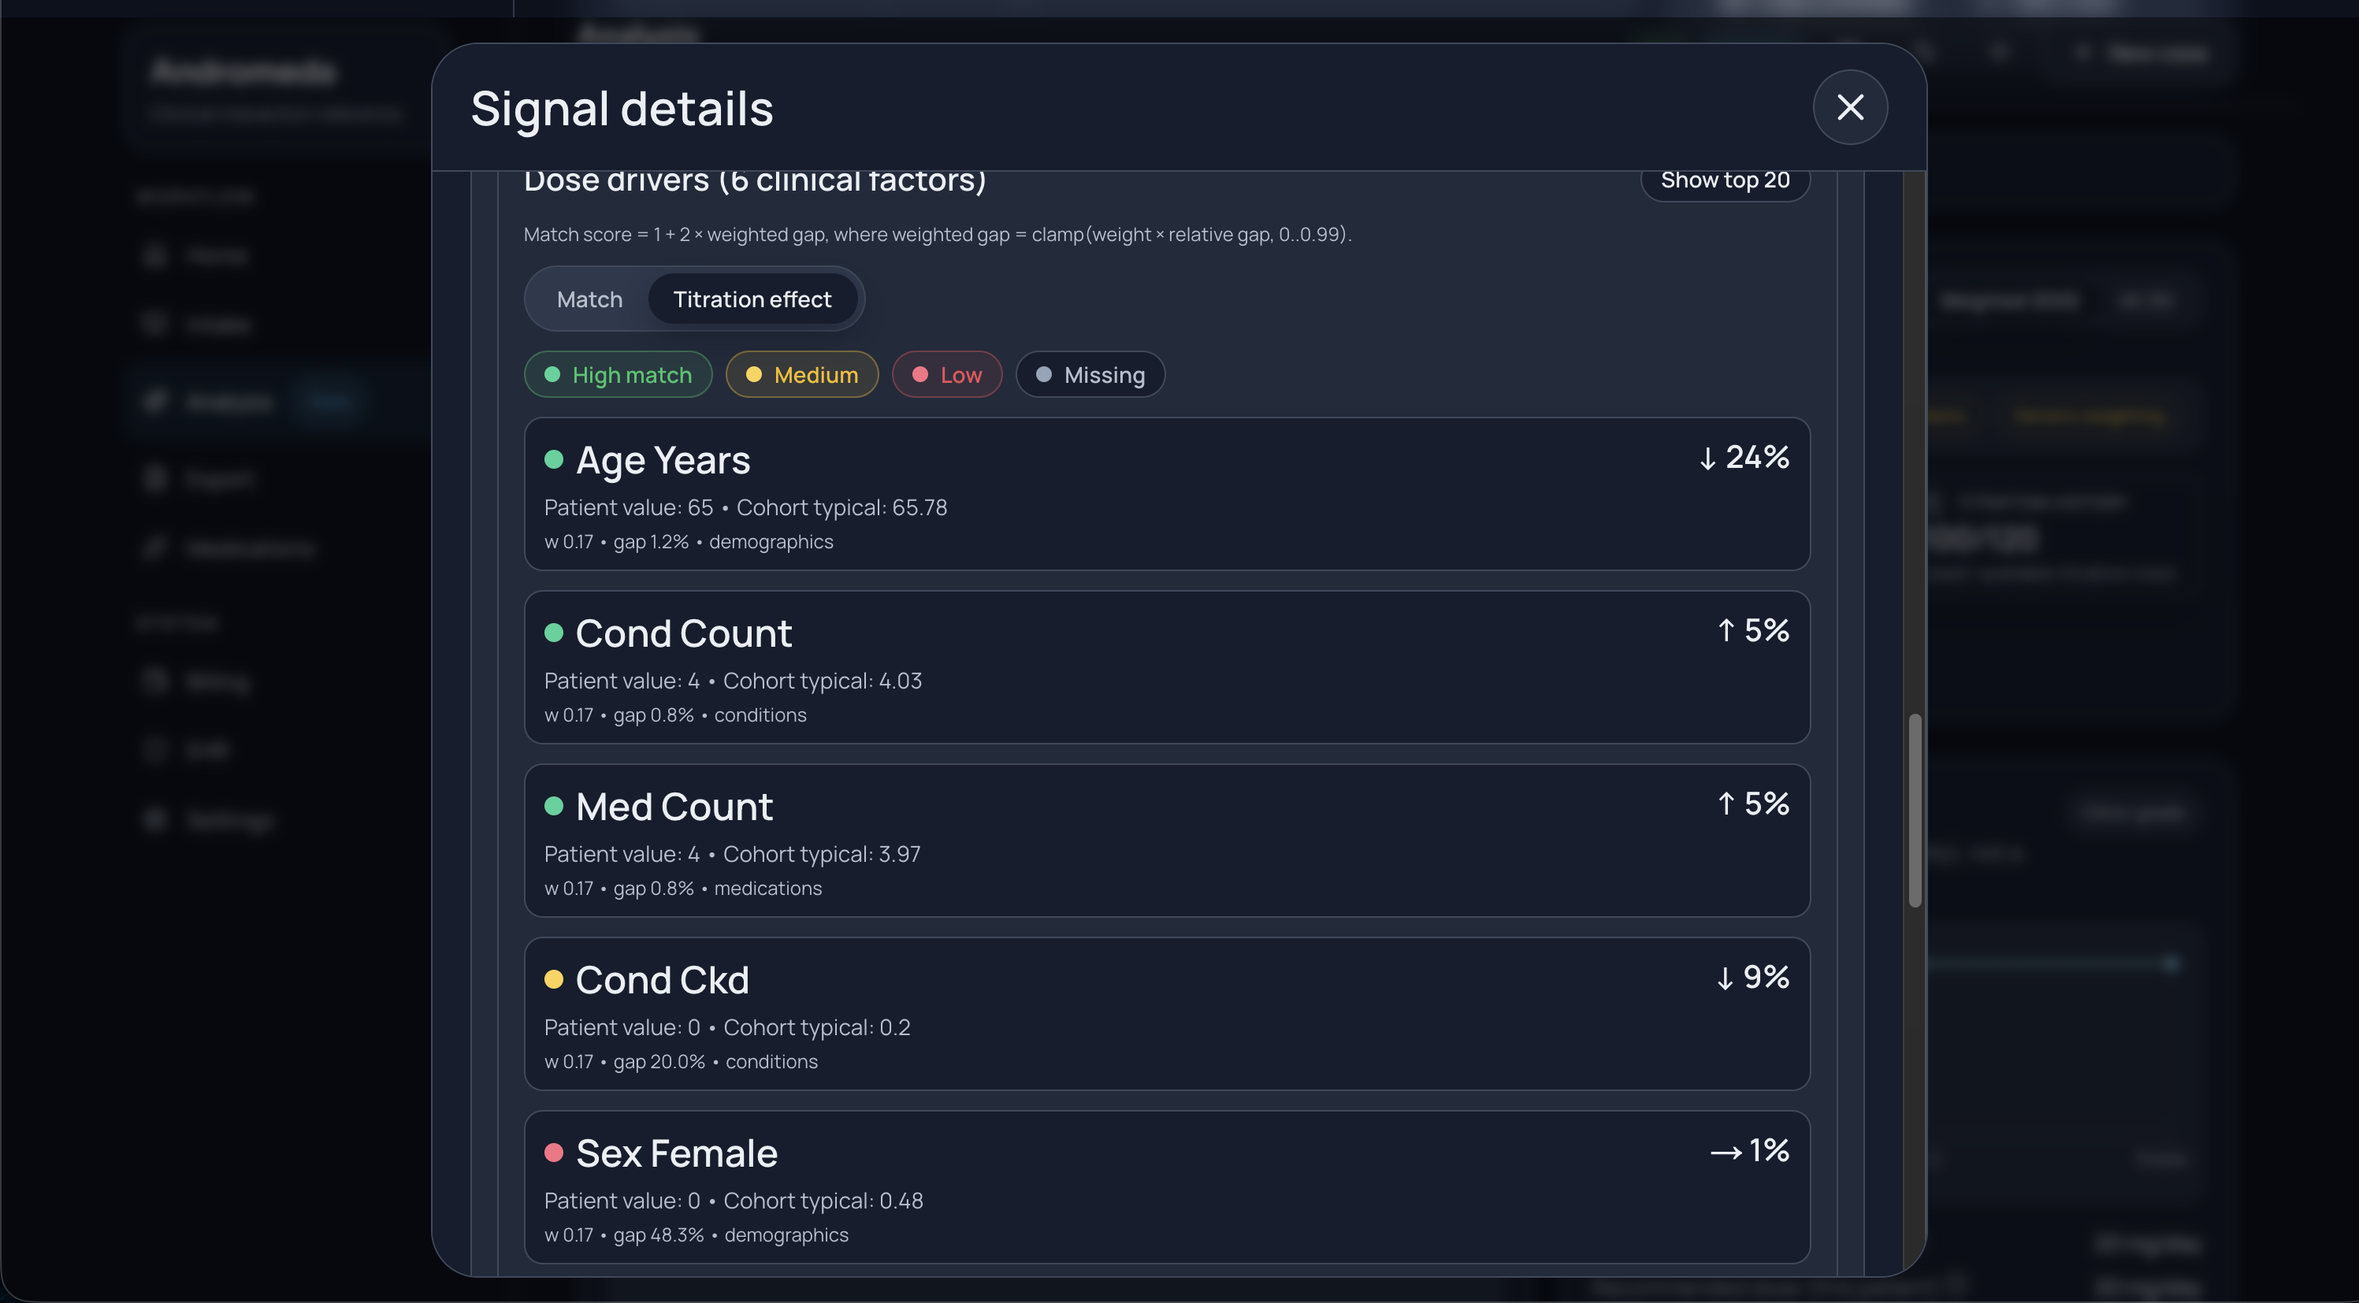Click the Show top 20 button

(1725, 181)
